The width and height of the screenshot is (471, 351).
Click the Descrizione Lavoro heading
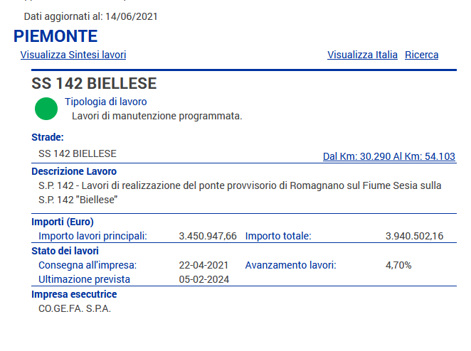(x=74, y=171)
